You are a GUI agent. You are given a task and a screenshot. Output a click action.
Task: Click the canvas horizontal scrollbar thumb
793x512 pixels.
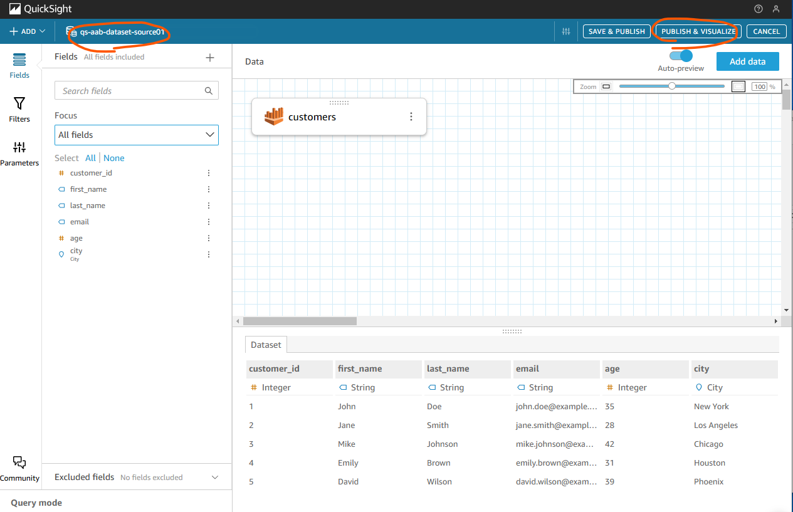[300, 321]
